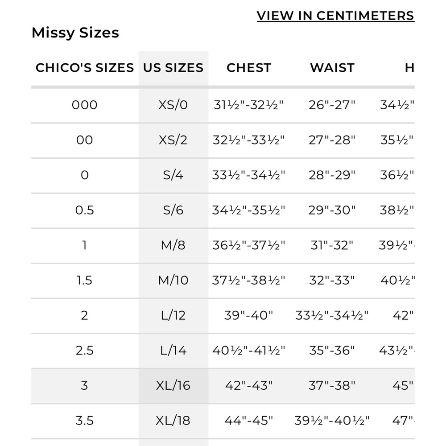This screenshot has height=446, width=446.
Task: Select the M/10 US size cell
Action: [x=173, y=280]
